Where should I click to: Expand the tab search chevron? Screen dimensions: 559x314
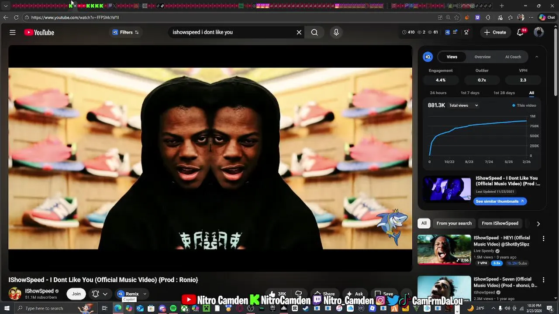click(x=6, y=6)
